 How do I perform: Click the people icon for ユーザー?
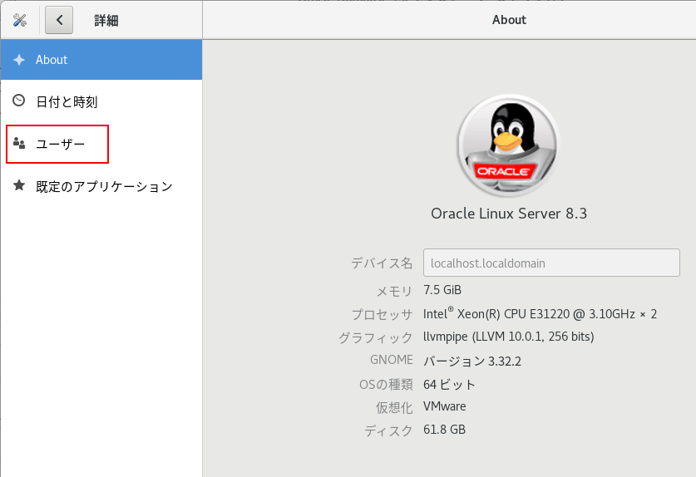[x=19, y=144]
